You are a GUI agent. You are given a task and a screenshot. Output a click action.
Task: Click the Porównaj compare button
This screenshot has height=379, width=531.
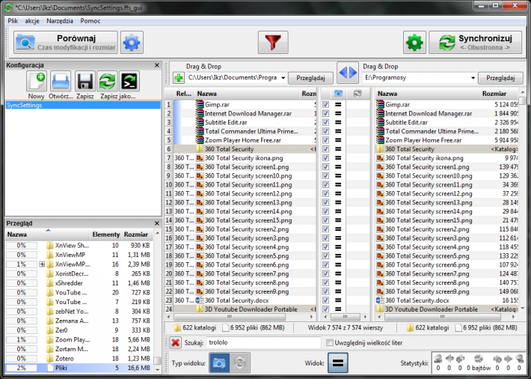pos(66,43)
